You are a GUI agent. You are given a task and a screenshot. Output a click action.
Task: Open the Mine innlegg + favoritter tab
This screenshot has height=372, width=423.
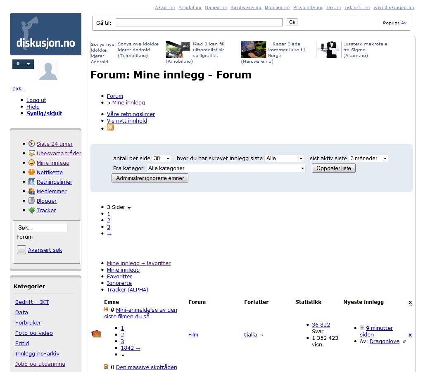click(139, 263)
